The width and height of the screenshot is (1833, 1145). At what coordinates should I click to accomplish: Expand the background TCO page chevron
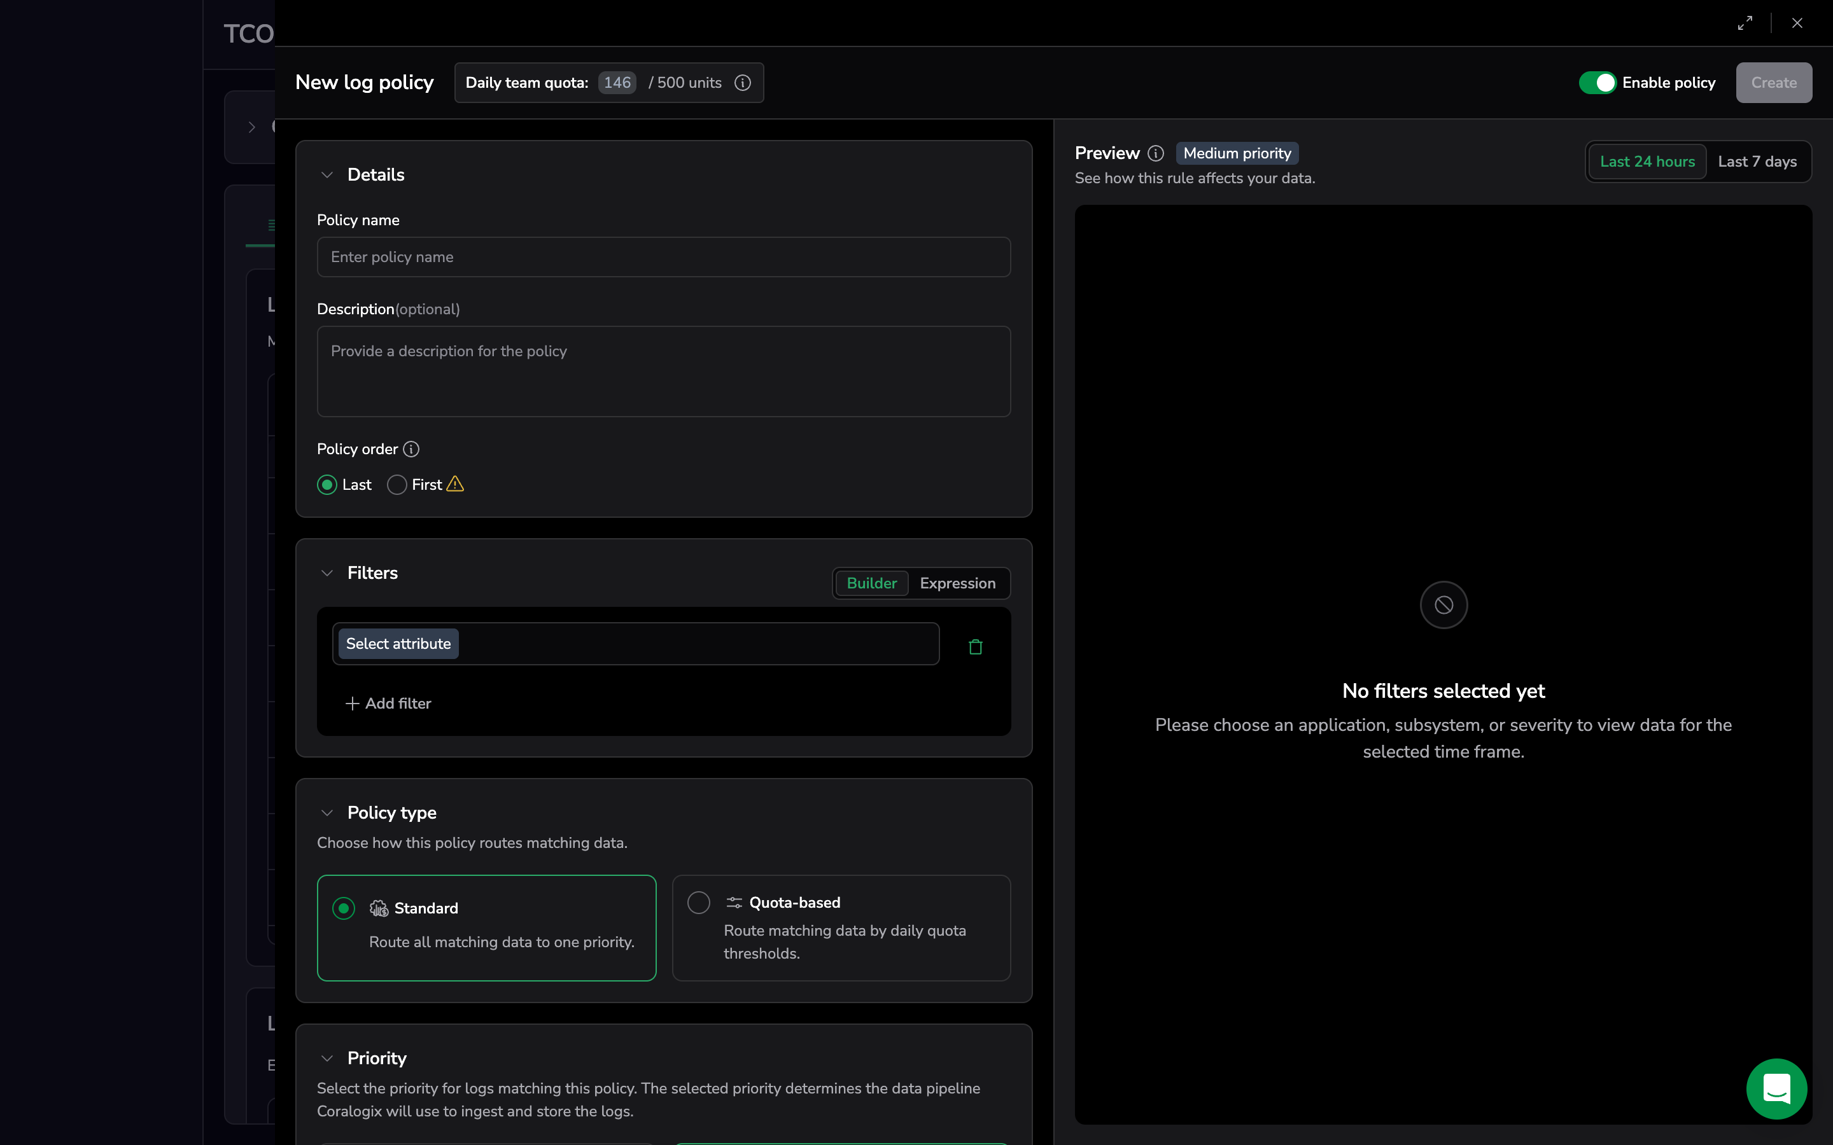pos(252,127)
